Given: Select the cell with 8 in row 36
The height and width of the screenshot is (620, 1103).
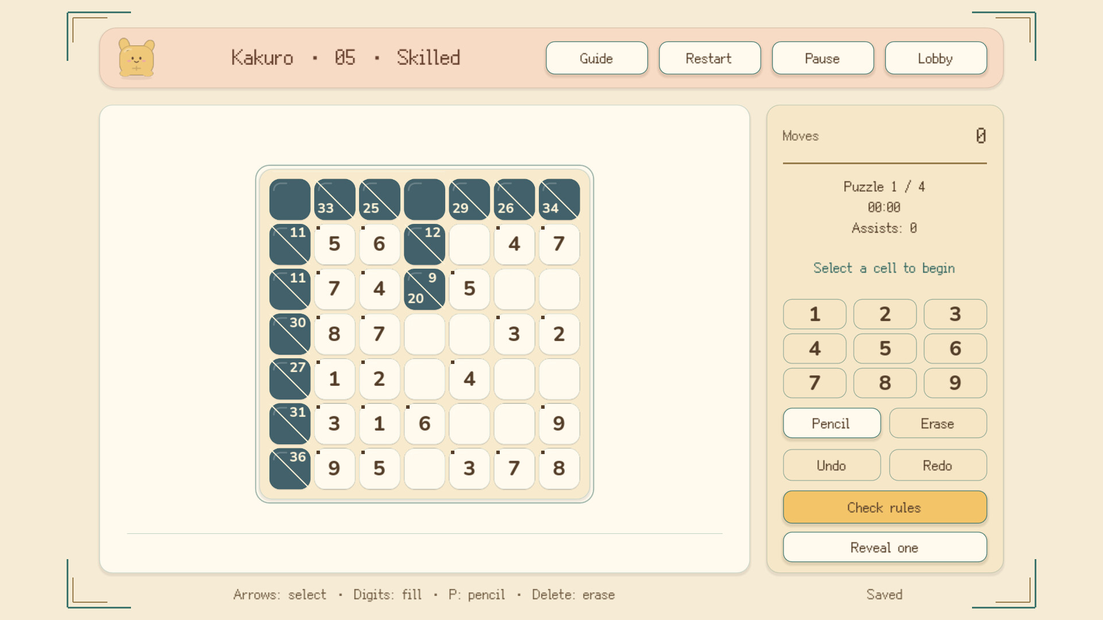Looking at the screenshot, I should point(560,468).
